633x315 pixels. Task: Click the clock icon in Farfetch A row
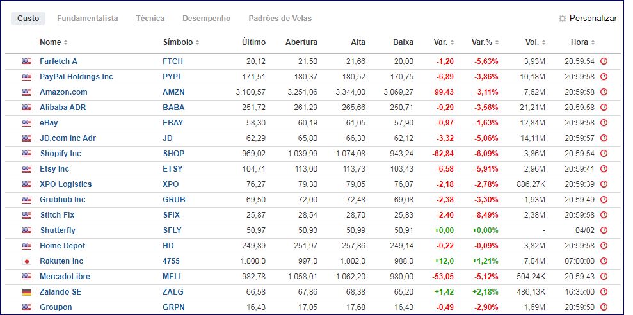(604, 61)
